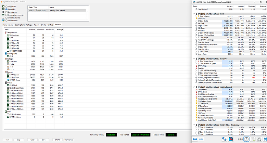This screenshot has width=267, height=143.
Task: Uncheck Stress FPU checkbox
Action: (x=7, y=9)
